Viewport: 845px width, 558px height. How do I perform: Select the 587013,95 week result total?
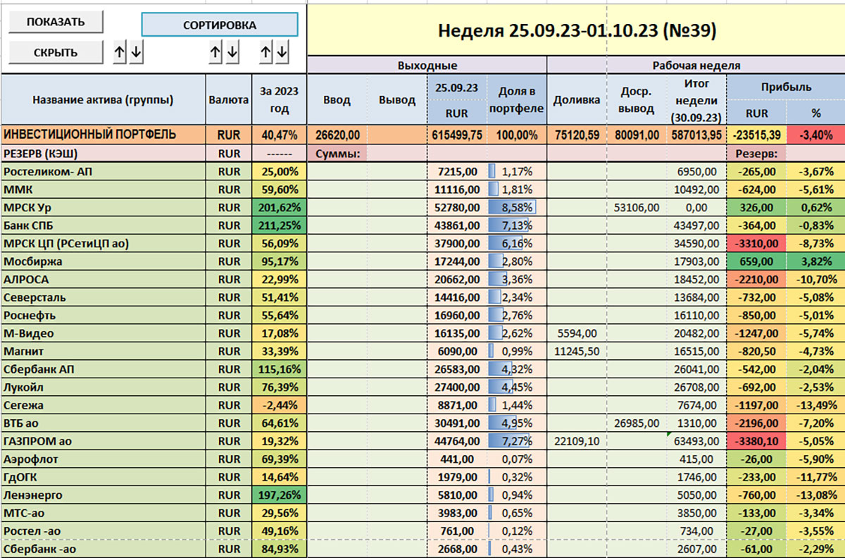click(x=696, y=135)
